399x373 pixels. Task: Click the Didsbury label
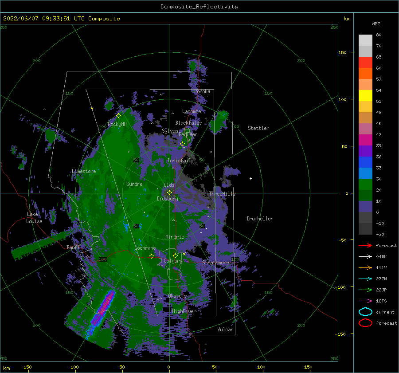(167, 199)
